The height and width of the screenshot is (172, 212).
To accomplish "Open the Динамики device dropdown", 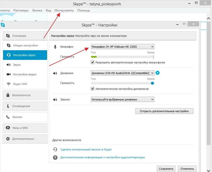I will tap(122, 73).
